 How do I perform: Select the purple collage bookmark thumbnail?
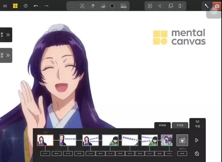pyautogui.click(x=167, y=140)
